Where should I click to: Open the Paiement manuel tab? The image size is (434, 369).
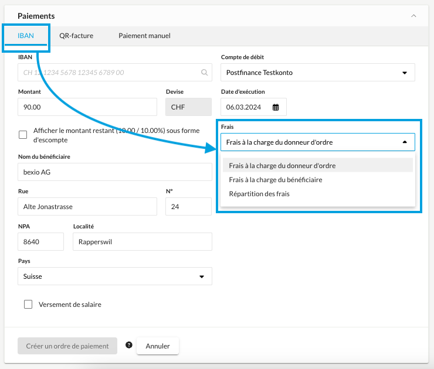click(144, 36)
